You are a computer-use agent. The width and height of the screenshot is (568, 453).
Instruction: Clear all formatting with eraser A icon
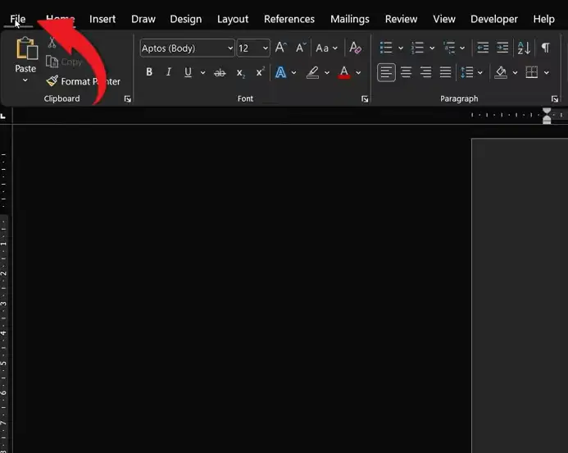point(355,48)
